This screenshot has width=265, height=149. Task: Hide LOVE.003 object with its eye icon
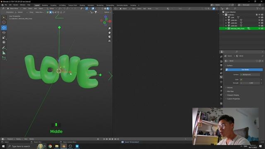pos(259,26)
